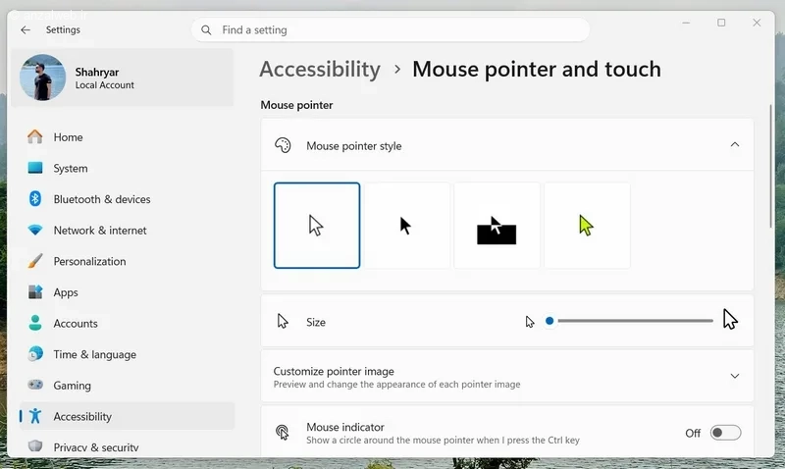Click the Mouse pointer style header label

coord(354,146)
